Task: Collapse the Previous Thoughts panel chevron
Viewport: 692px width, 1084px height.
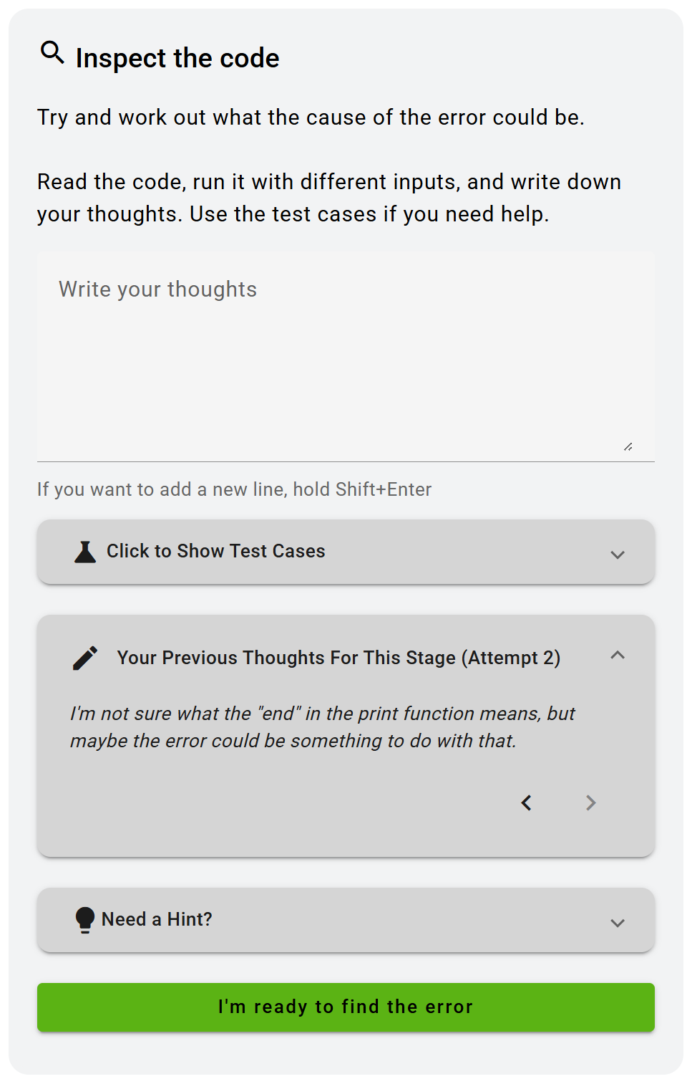Action: point(618,656)
